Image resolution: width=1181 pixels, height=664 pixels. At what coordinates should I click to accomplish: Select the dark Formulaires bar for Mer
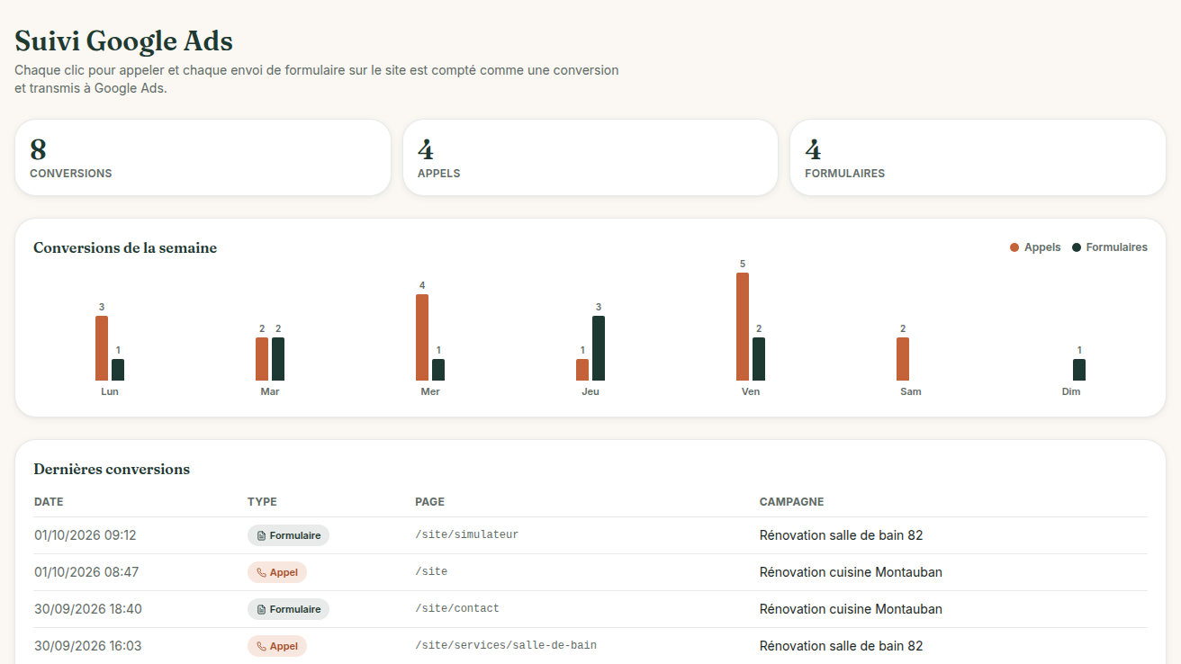click(x=438, y=370)
